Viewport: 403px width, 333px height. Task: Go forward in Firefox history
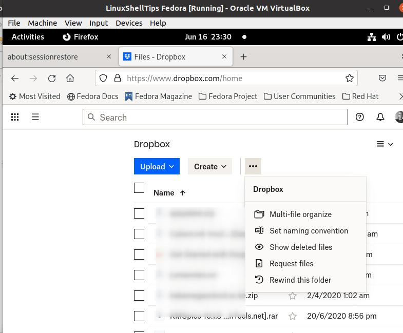33,78
